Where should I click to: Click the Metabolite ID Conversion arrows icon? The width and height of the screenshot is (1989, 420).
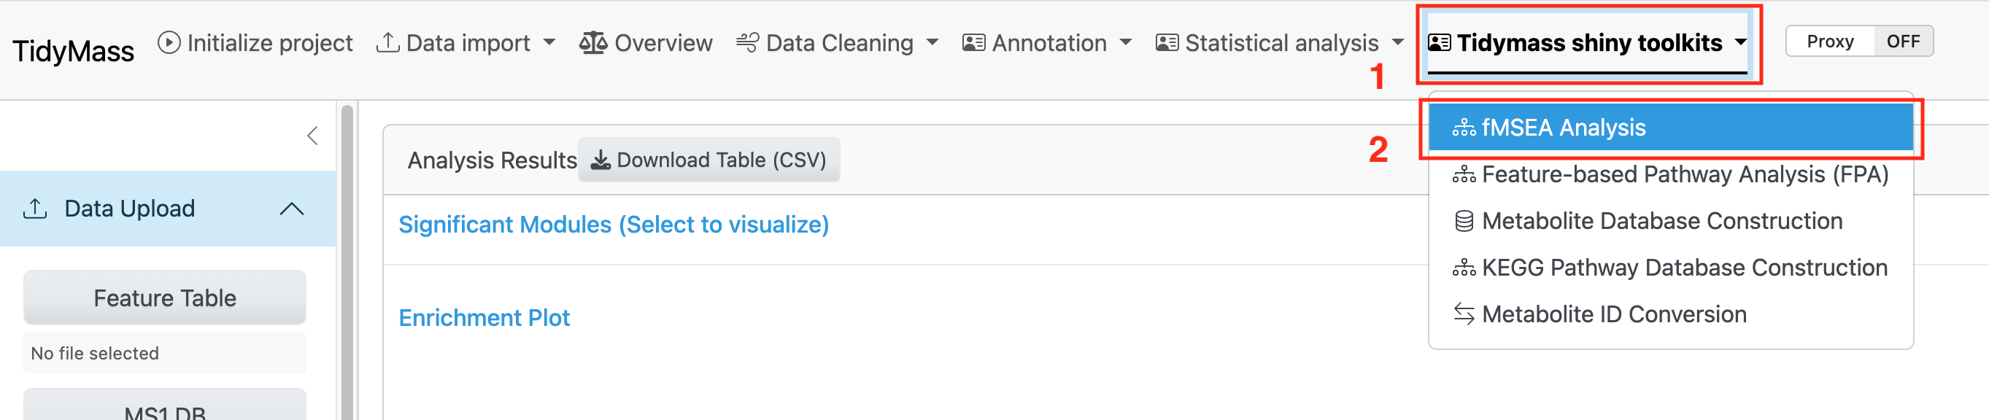pyautogui.click(x=1463, y=314)
